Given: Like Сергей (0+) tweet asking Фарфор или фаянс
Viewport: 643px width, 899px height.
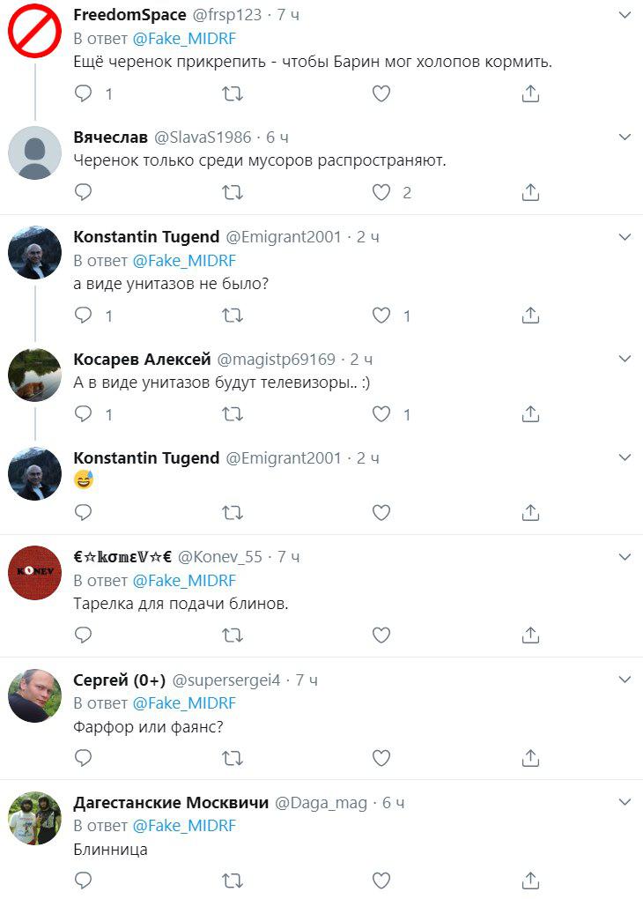Looking at the screenshot, I should click(x=381, y=758).
